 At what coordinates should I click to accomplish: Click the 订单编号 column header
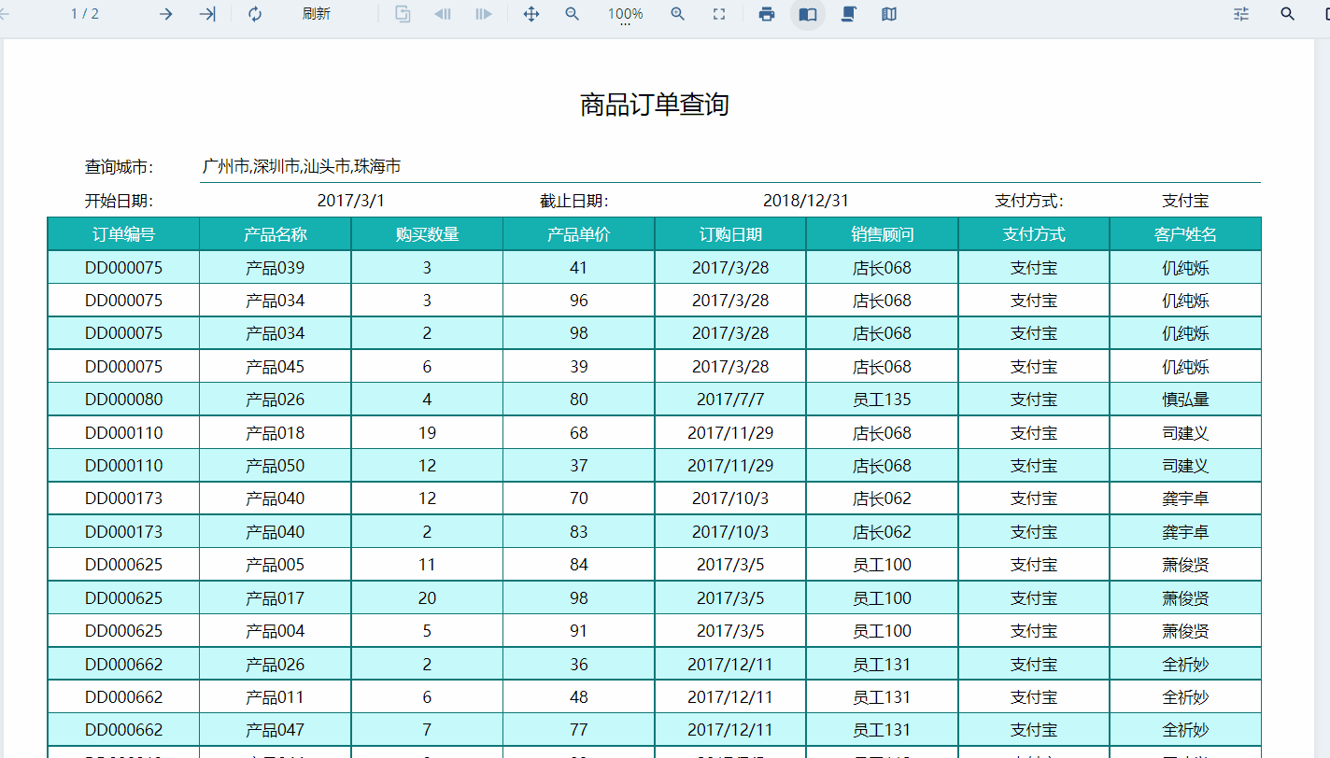123,234
